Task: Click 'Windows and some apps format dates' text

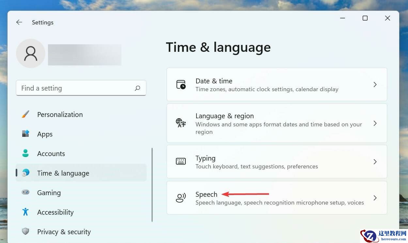Action: pos(279,128)
